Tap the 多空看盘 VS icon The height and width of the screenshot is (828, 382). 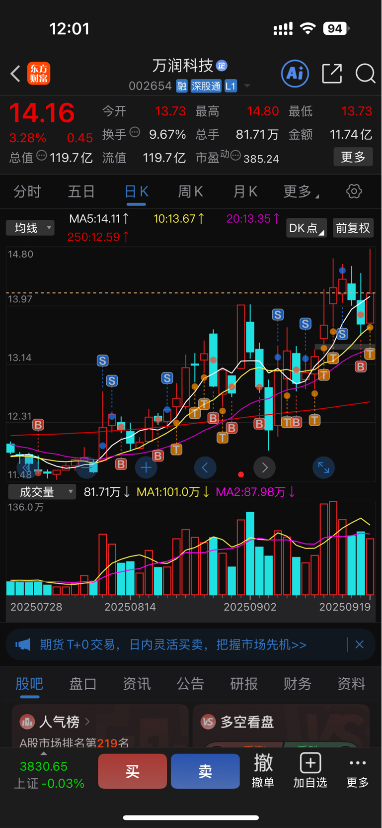(208, 722)
